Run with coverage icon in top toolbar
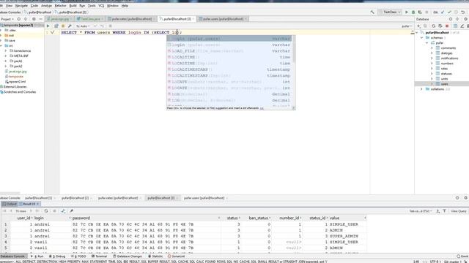 [420, 12]
